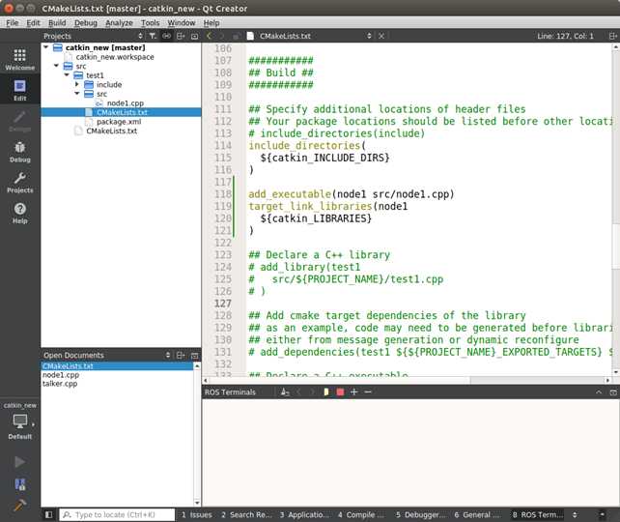Expand the include folder
This screenshot has width=620, height=522.
coord(77,84)
